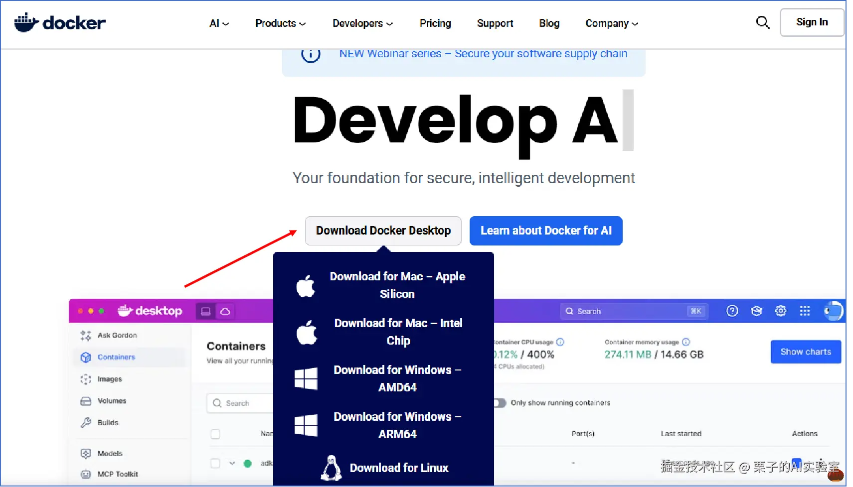Click the Apple icon for Intel Chip download

tap(306, 332)
